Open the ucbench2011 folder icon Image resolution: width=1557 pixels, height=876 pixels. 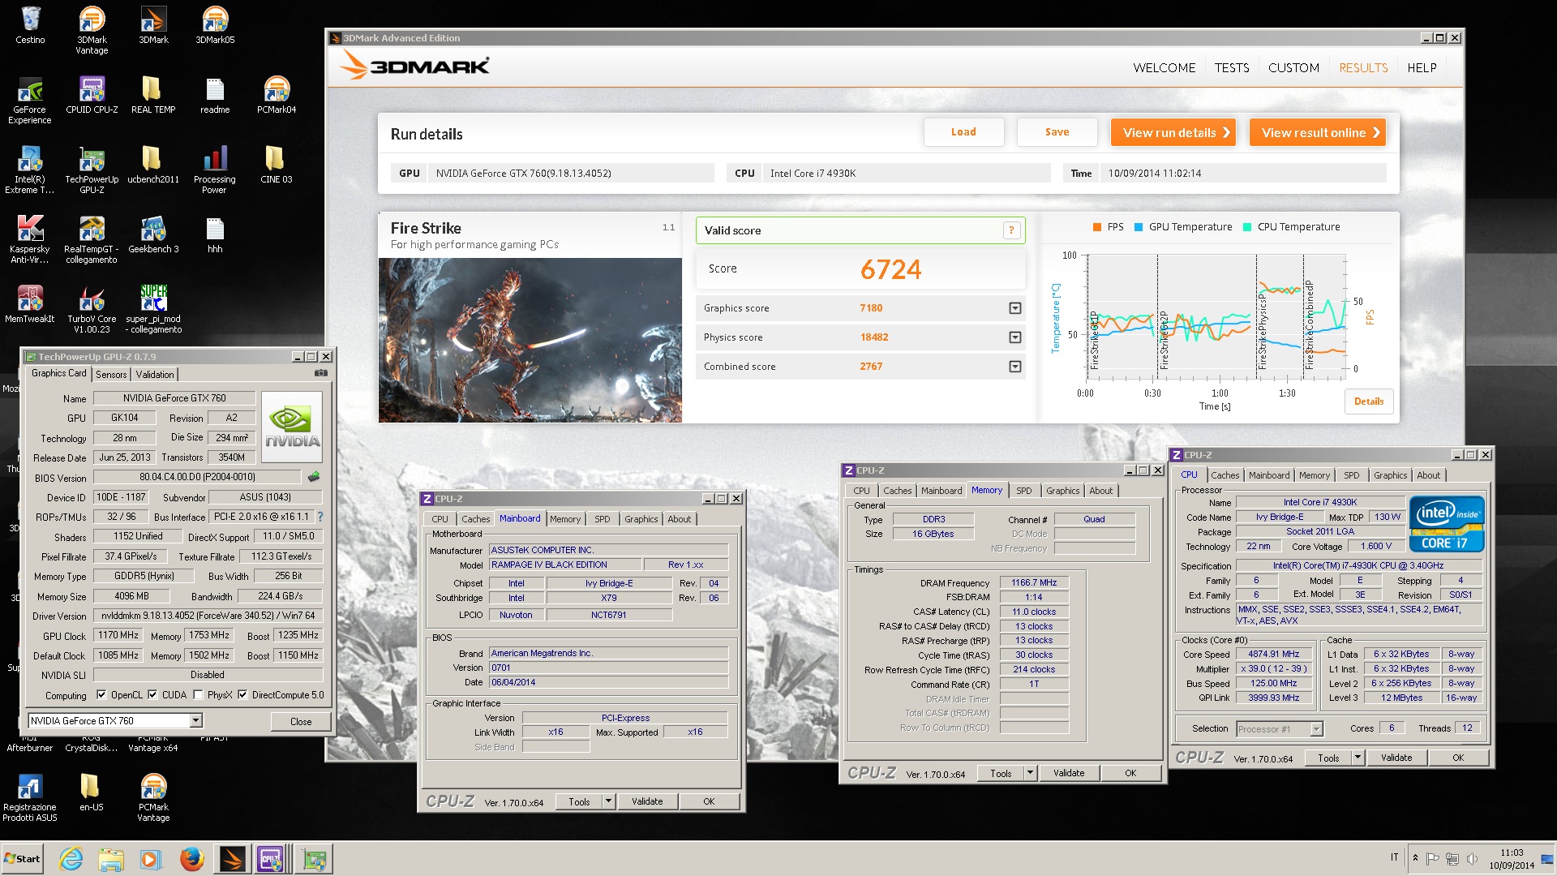(x=153, y=164)
